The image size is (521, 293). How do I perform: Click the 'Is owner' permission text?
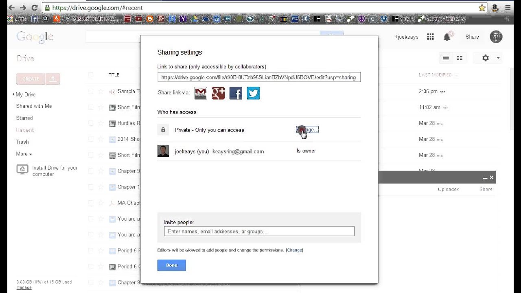click(306, 151)
